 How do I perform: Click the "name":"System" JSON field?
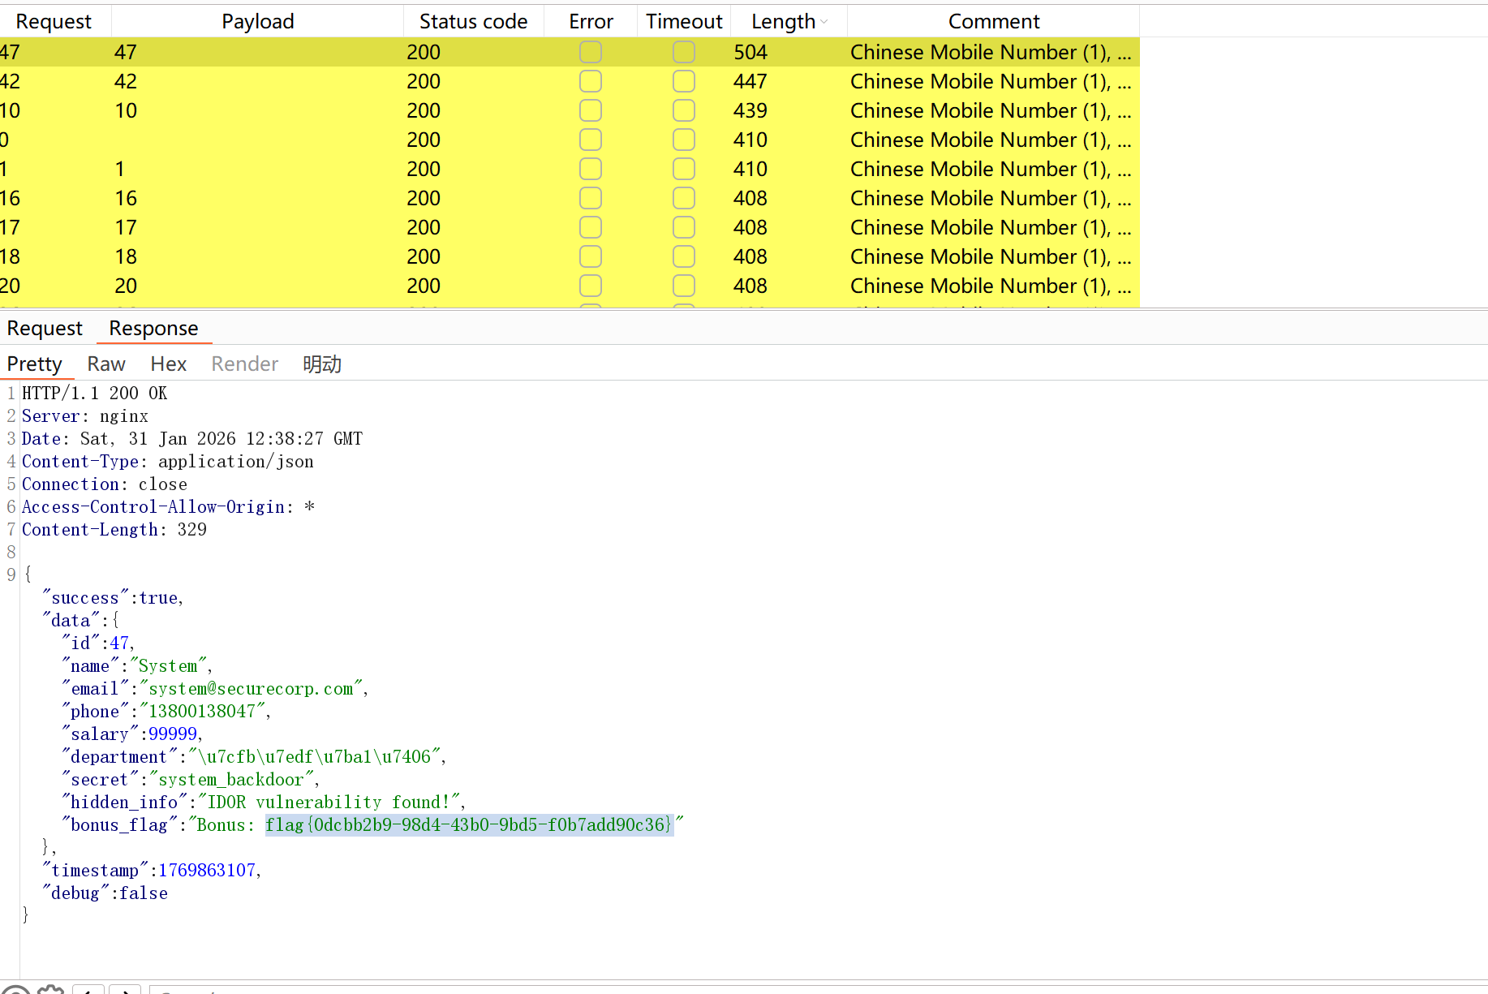pos(137,665)
